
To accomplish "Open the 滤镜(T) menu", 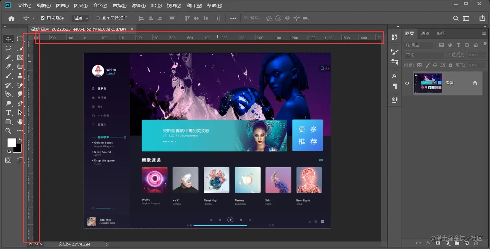I will [x=139, y=6].
